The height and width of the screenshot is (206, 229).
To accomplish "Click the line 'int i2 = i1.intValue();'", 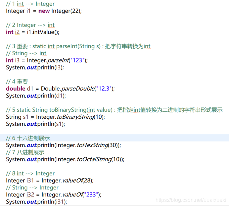I will click(x=33, y=32).
